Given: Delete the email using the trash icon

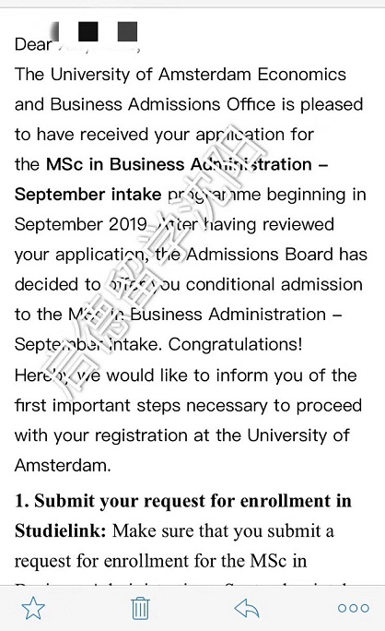Looking at the screenshot, I should (140, 609).
